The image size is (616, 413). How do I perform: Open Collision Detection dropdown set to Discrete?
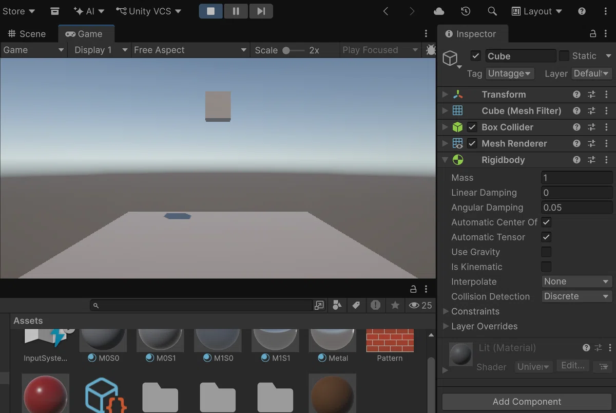pos(577,296)
